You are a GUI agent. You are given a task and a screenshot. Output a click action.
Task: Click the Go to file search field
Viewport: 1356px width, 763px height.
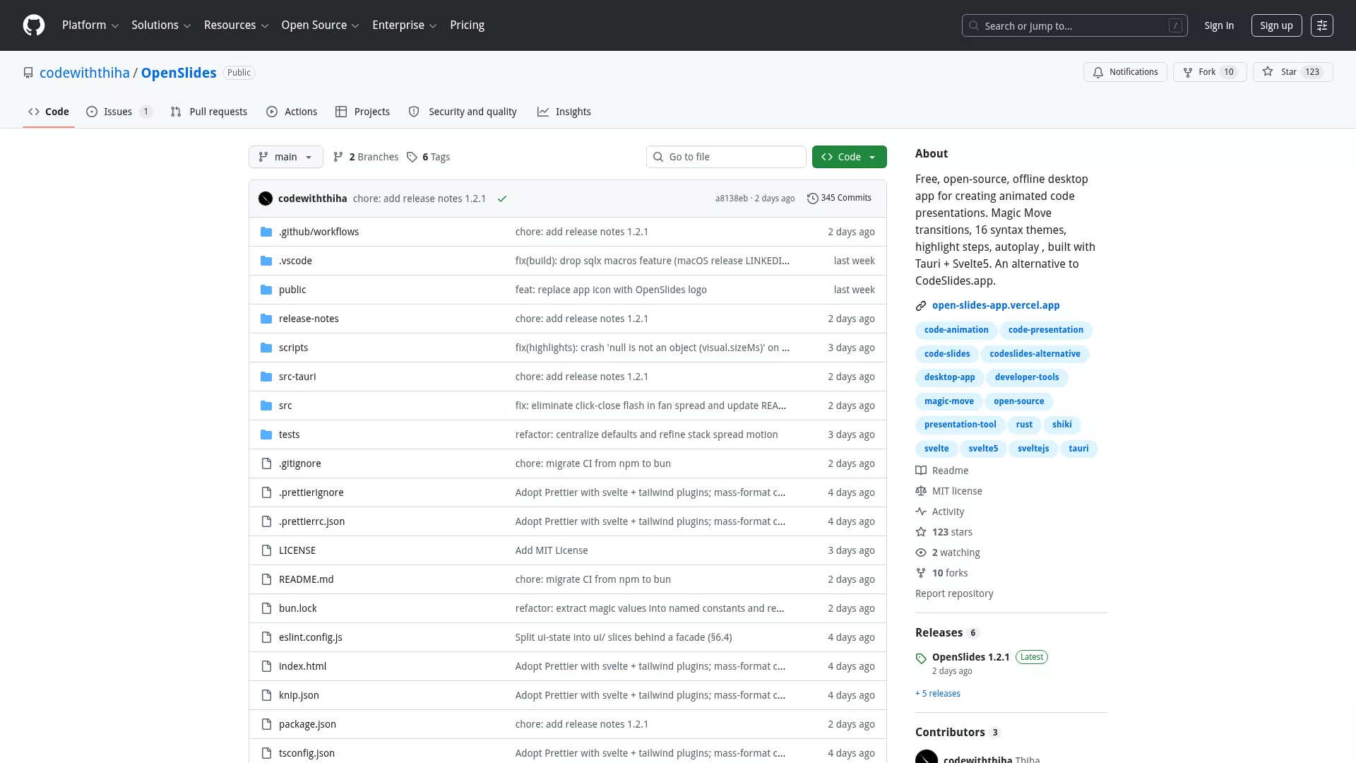click(x=726, y=157)
